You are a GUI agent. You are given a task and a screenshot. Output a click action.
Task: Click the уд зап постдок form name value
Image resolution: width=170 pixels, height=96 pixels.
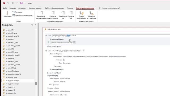pyautogui.click(x=65, y=78)
